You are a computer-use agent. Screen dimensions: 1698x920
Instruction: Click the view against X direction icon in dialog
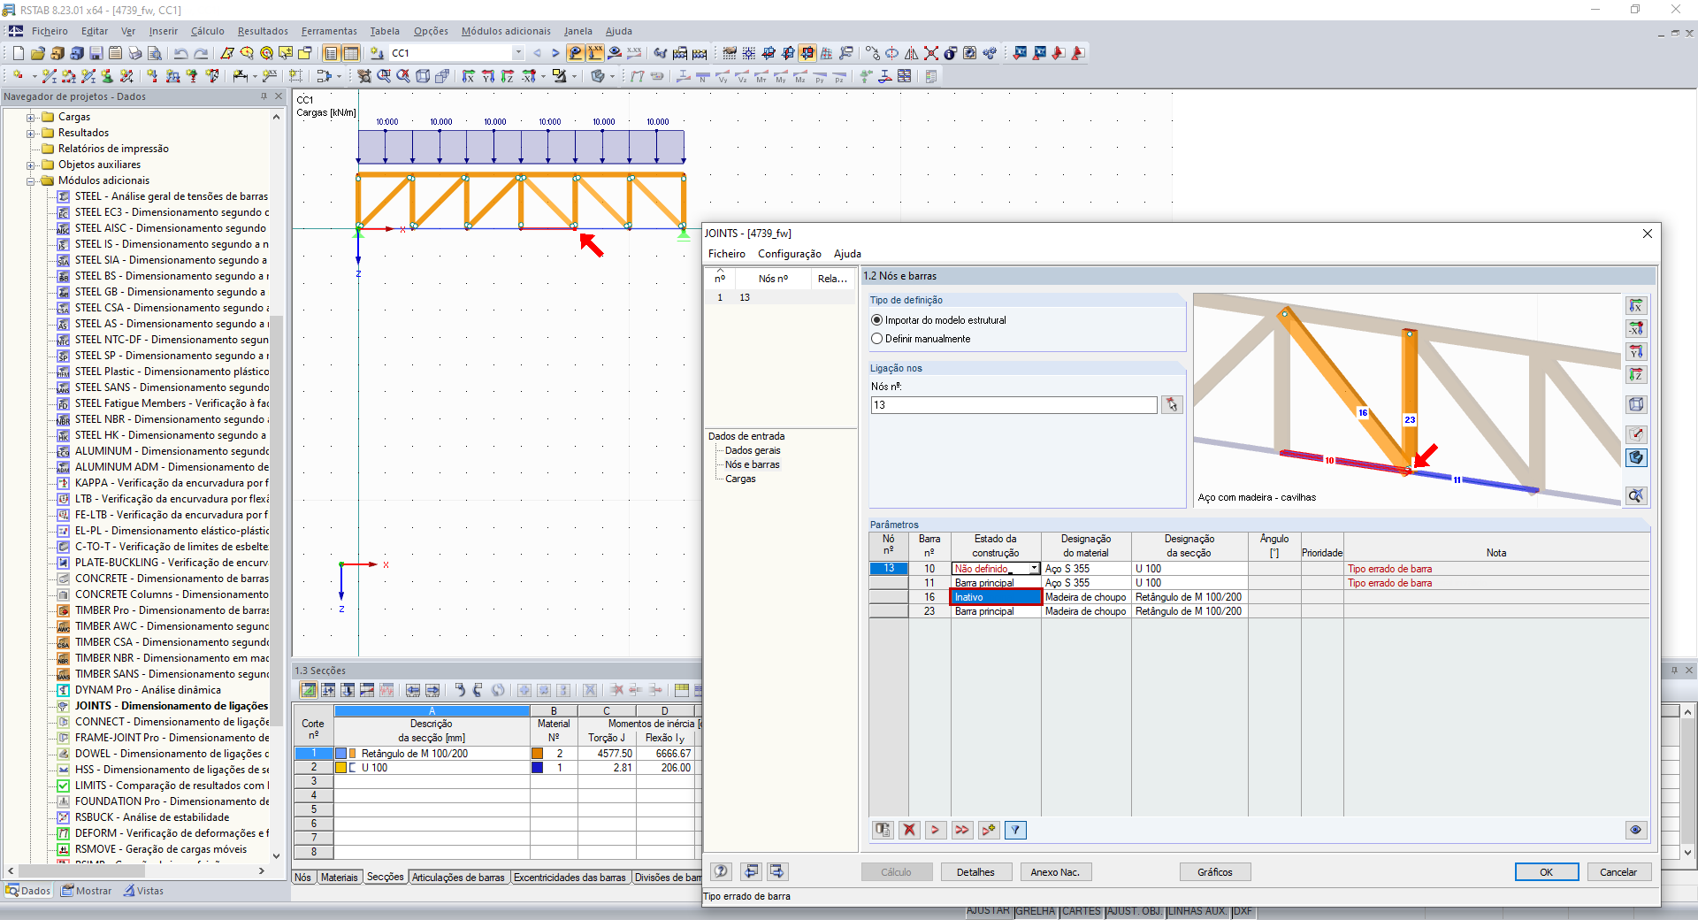[x=1636, y=329]
